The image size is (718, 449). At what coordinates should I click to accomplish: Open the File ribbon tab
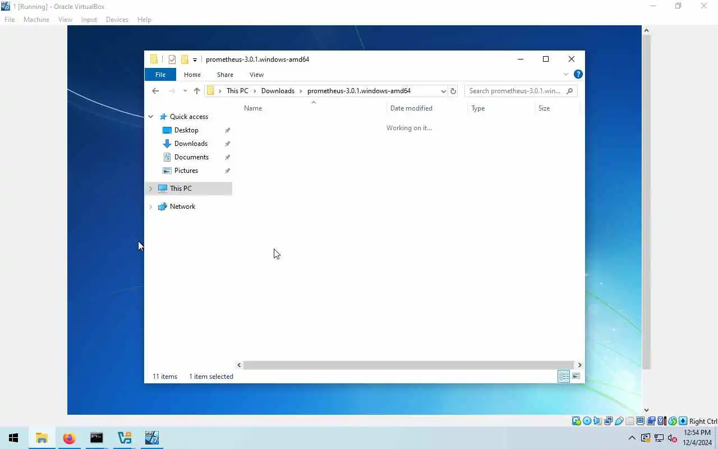coord(160,75)
